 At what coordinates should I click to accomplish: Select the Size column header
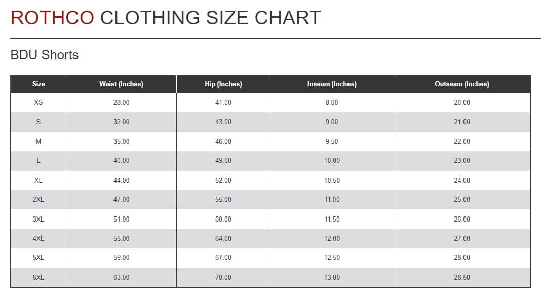(38, 84)
